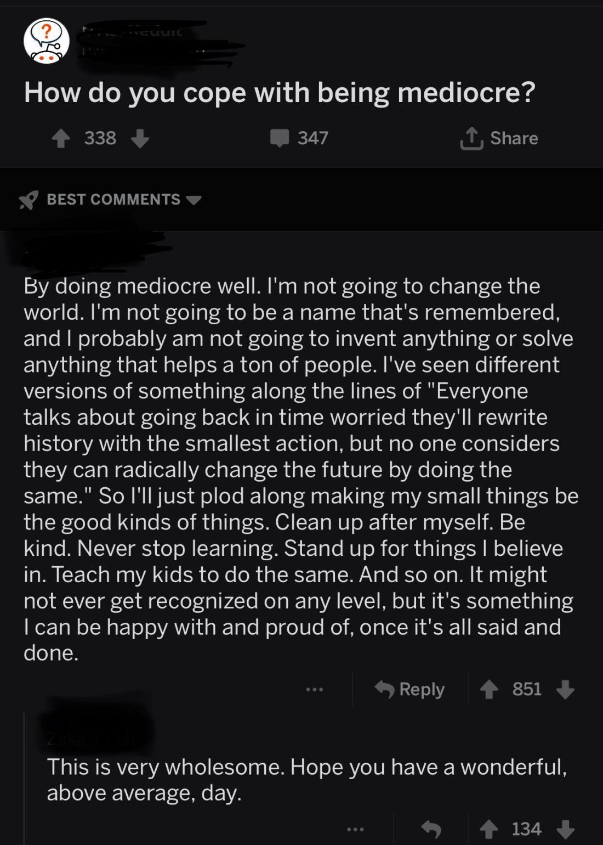
Task: Open more options for wholesome reply
Action: coord(355,829)
